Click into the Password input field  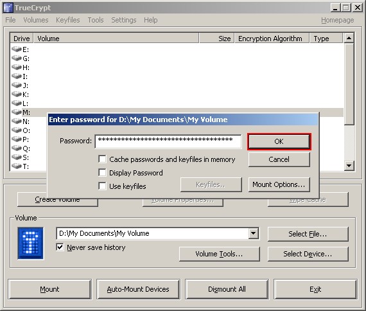coord(168,141)
